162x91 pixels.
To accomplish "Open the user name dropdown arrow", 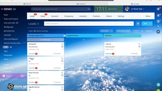I will (144, 9).
